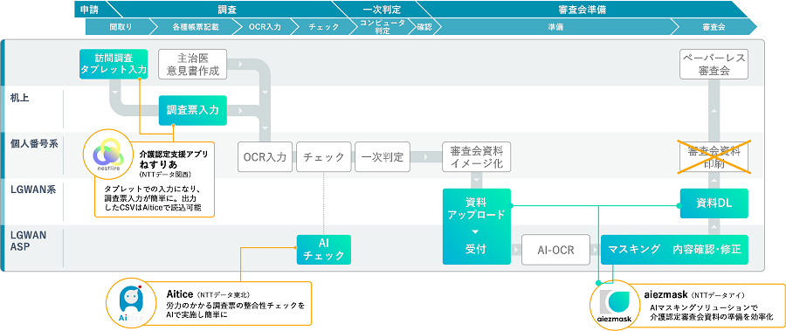Click the AIチェック box
The height and width of the screenshot is (331, 786).
(324, 249)
